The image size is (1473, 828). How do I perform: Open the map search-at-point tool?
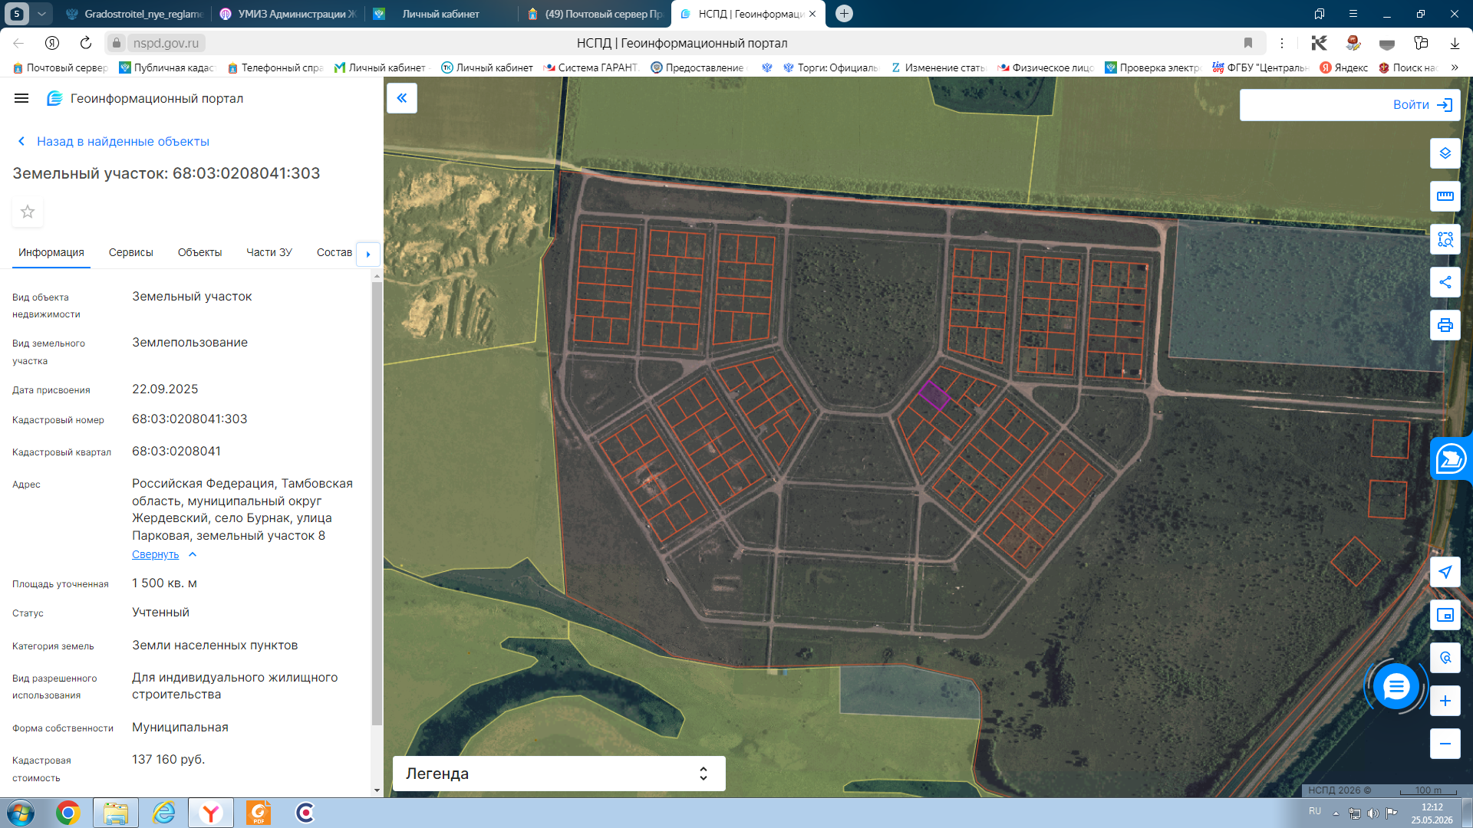click(1445, 658)
